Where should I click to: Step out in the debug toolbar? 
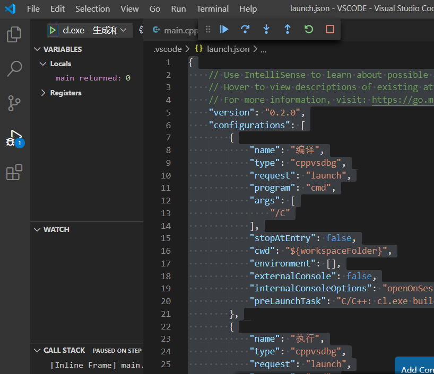[288, 29]
